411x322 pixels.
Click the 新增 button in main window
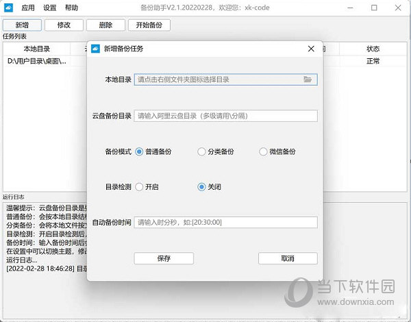[22, 25]
